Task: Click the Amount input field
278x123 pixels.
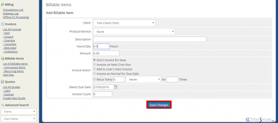Action: click(106, 53)
